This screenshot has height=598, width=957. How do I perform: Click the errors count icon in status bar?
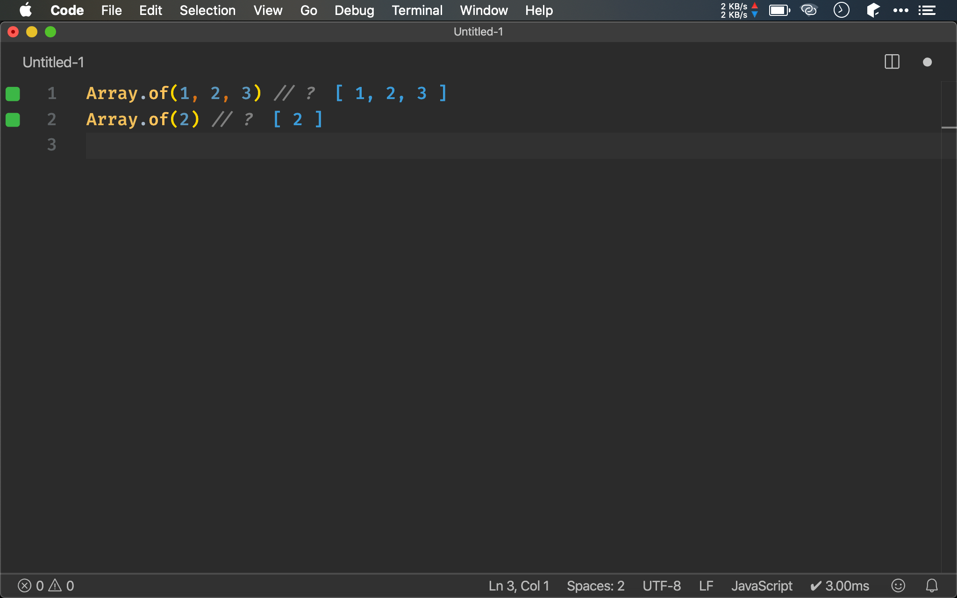pyautogui.click(x=25, y=585)
